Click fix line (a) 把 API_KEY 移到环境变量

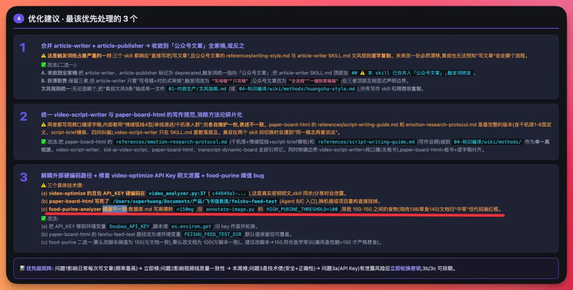point(150,226)
